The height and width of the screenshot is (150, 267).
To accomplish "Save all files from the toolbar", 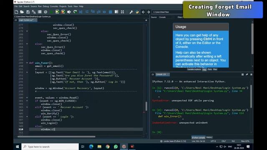I will pos(34,12).
